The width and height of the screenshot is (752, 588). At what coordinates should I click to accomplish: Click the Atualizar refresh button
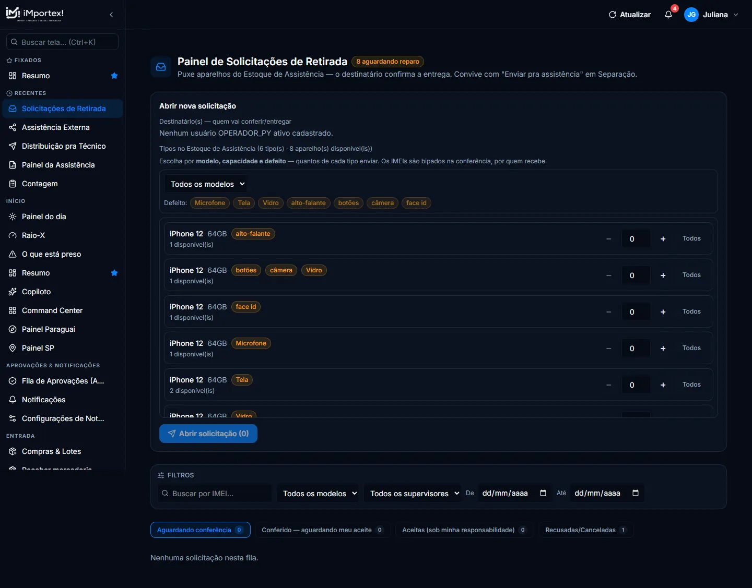[630, 15]
